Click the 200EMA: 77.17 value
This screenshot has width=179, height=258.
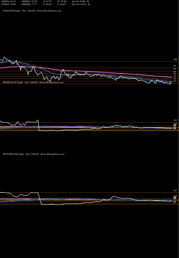click(30, 4)
